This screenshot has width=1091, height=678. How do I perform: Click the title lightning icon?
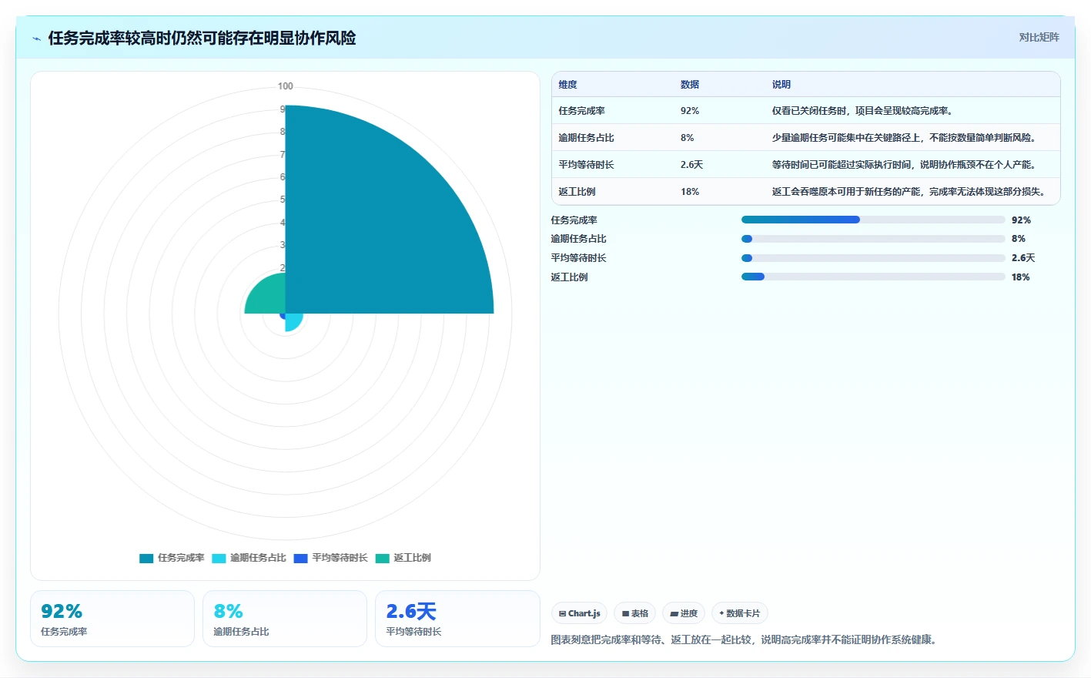36,39
